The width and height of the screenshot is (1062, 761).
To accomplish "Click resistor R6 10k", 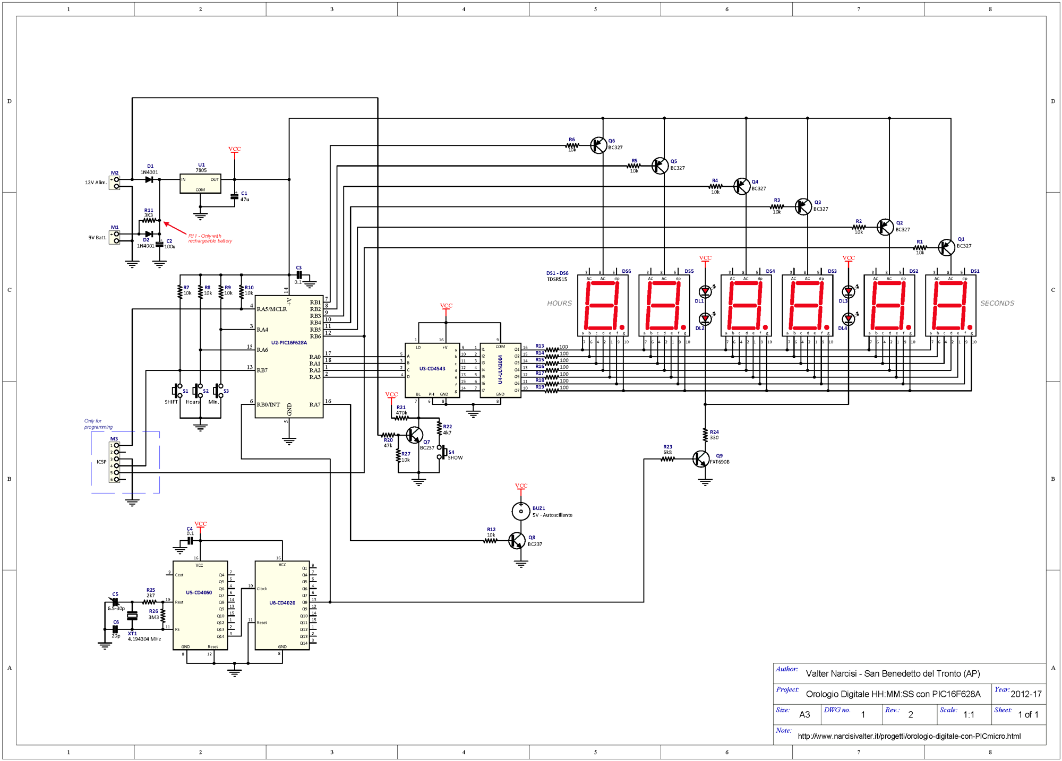I will (572, 145).
